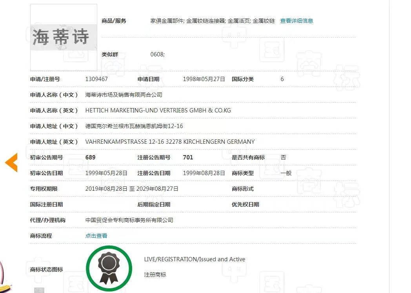The height and width of the screenshot is (293, 411).
Task: Click the 商标类型 label
Action: click(242, 173)
